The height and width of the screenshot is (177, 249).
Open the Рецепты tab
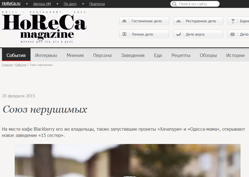pos(181,55)
